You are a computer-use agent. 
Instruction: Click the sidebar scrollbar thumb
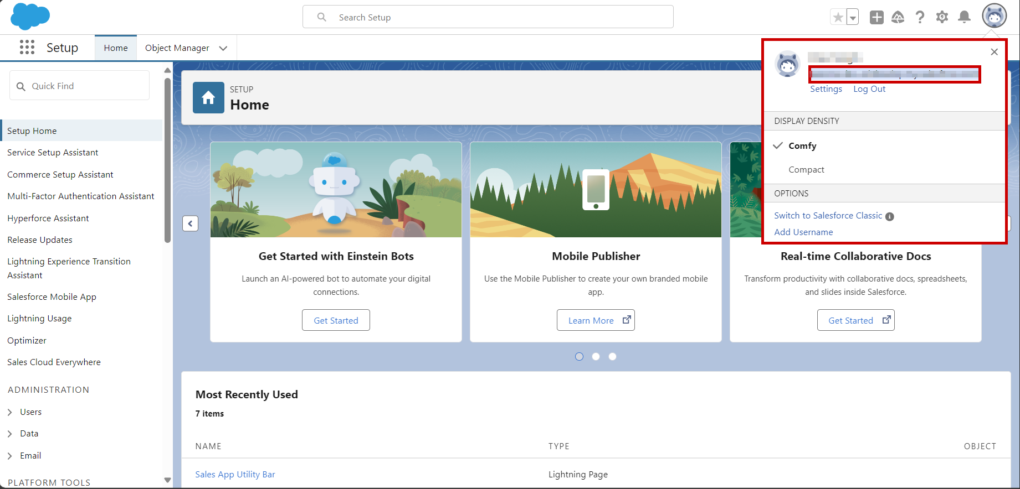click(x=167, y=160)
